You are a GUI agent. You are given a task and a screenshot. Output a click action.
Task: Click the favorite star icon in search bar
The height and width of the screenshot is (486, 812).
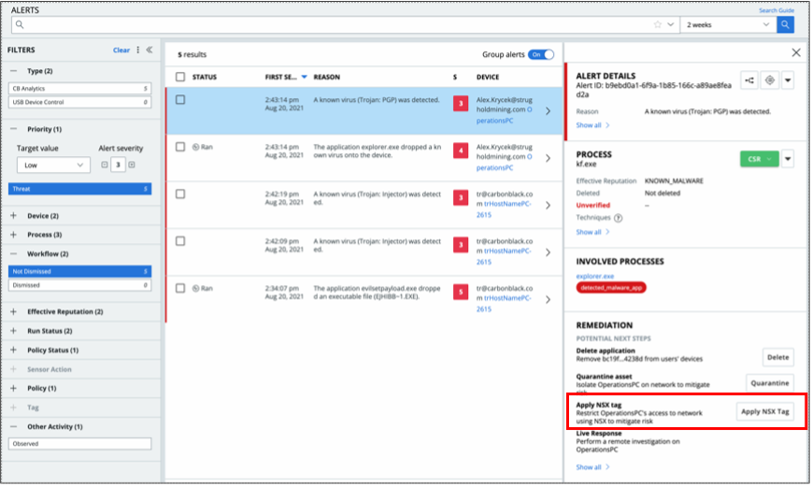pos(658,24)
